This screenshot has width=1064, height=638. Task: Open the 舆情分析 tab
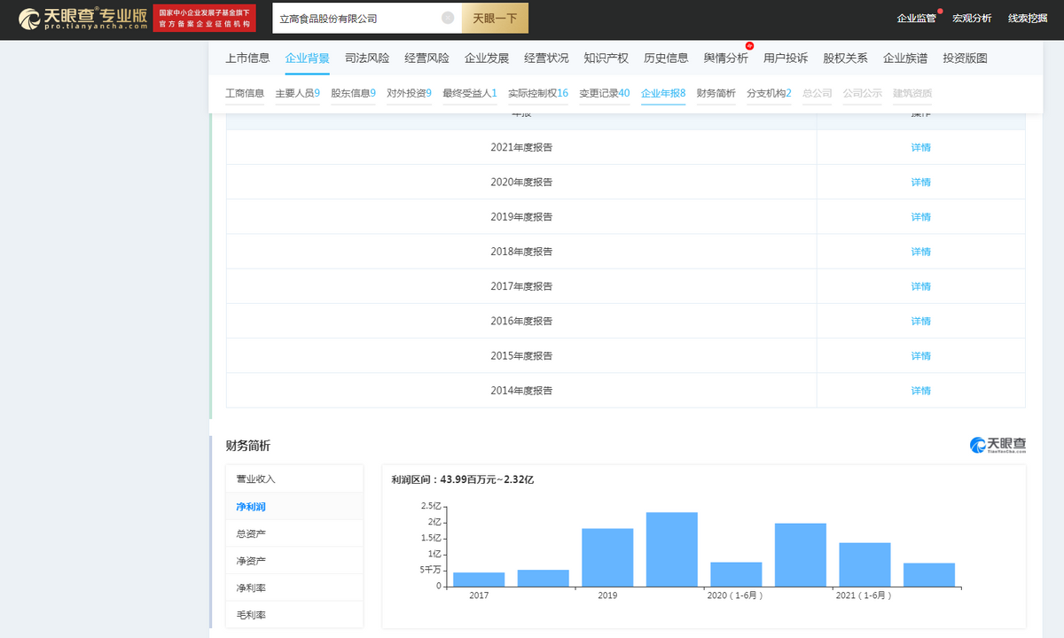coord(725,58)
